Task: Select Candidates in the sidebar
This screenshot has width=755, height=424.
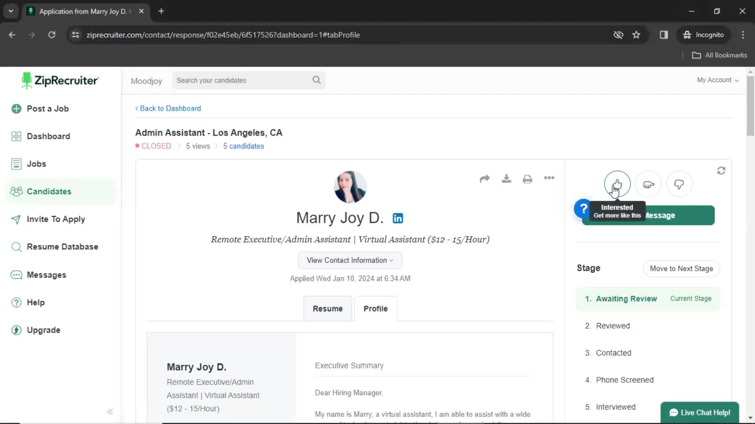Action: (x=61, y=192)
